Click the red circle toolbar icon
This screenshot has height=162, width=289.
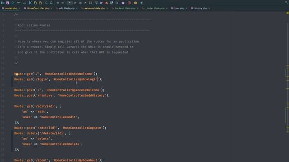[129, 3]
